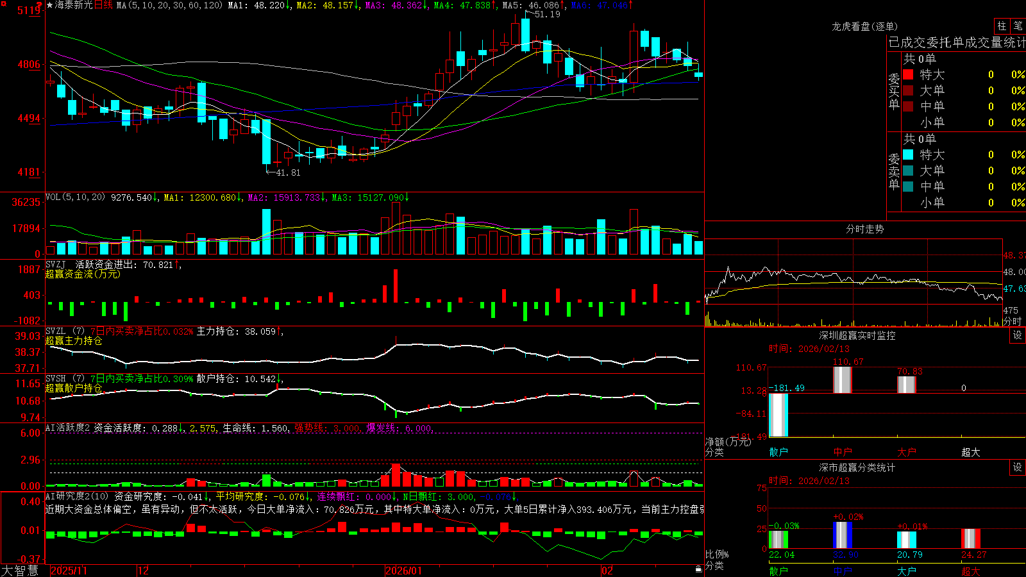Select the red 特大 buy-order swatch
Image resolution: width=1026 pixels, height=577 pixels.
908,74
